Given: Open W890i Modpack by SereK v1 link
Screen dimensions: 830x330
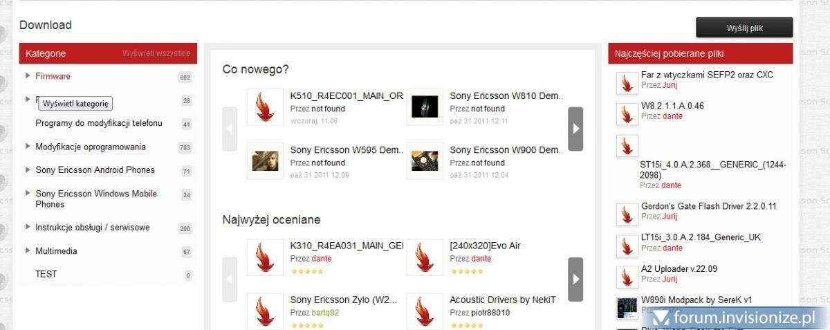Looking at the screenshot, I should click(697, 300).
